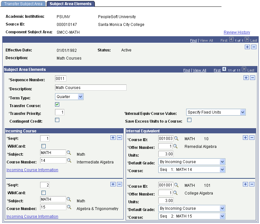260x224 pixels.
Task: Open lookup for College Algebra Offer Number
Action: point(175,193)
